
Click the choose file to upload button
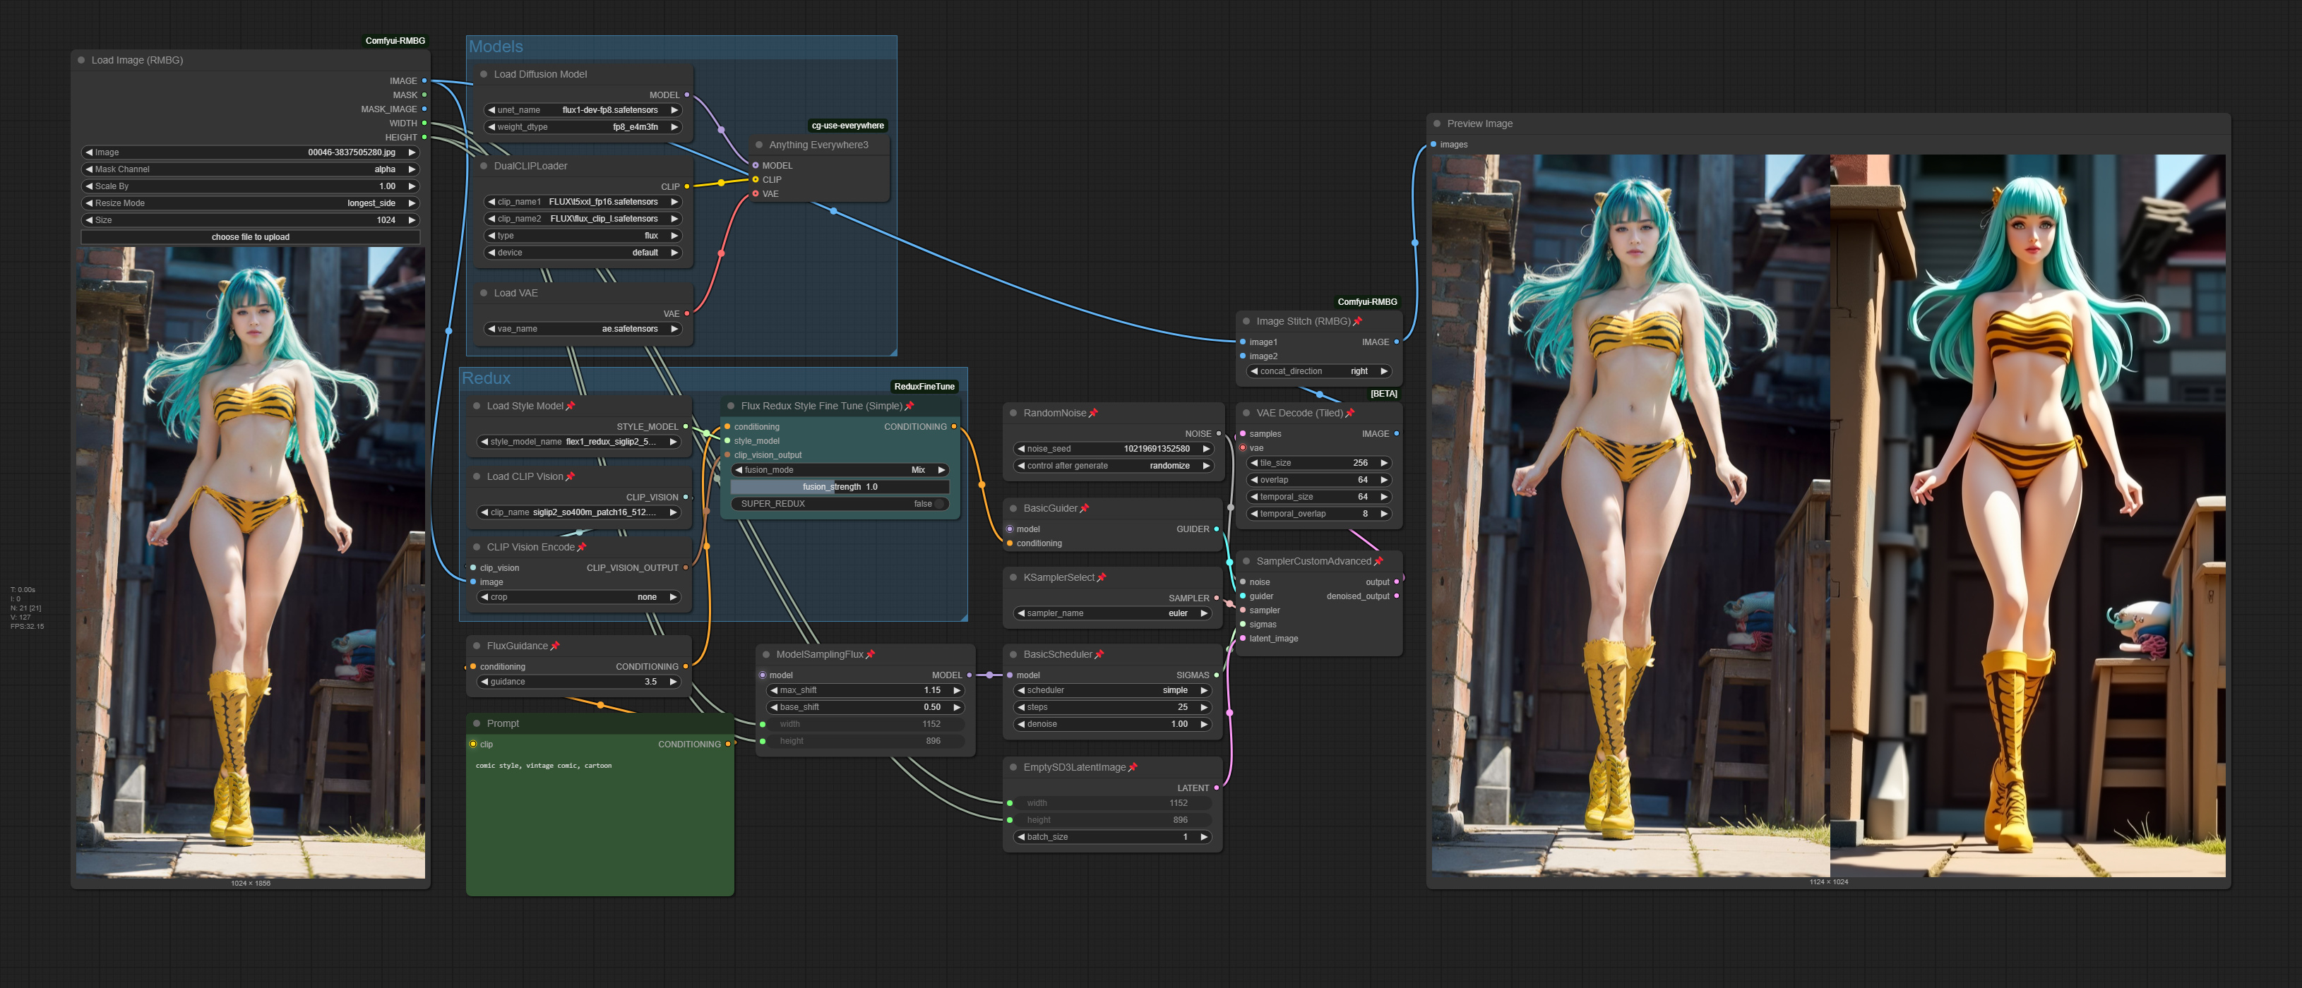(251, 236)
